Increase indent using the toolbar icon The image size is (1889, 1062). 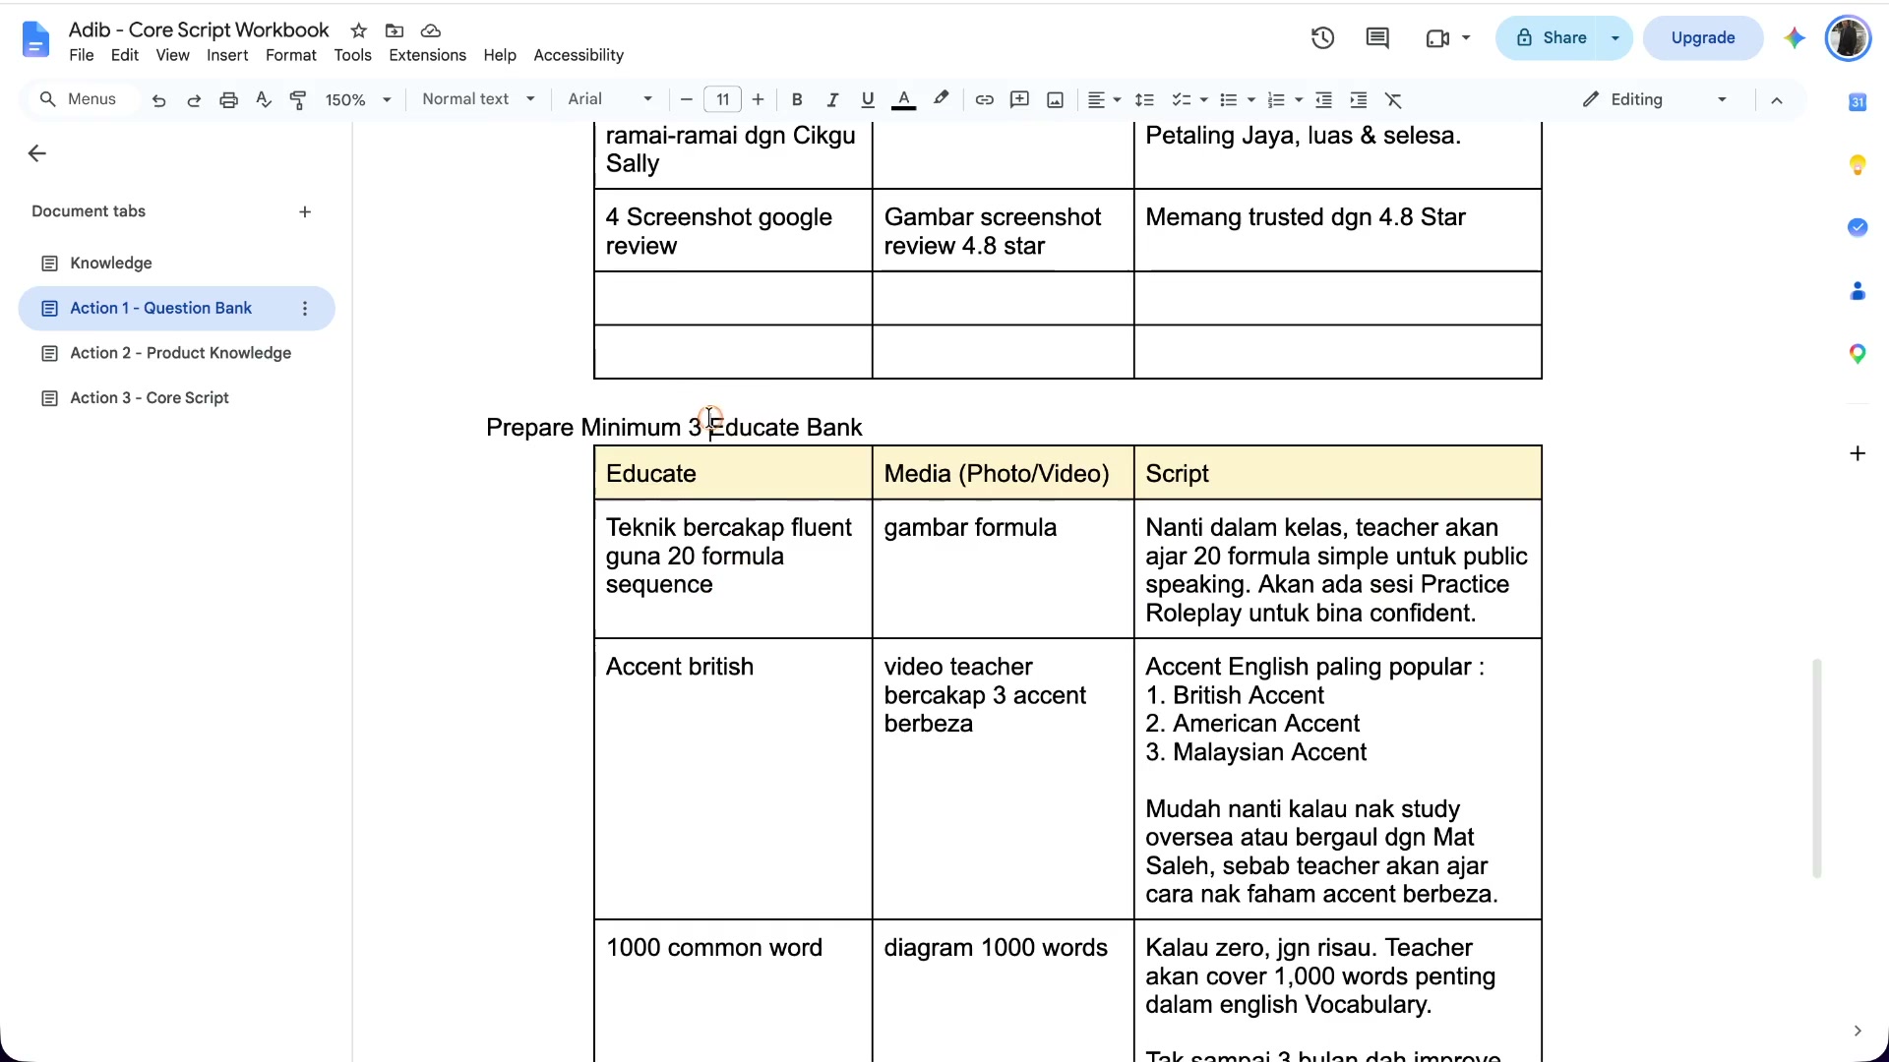point(1359,100)
